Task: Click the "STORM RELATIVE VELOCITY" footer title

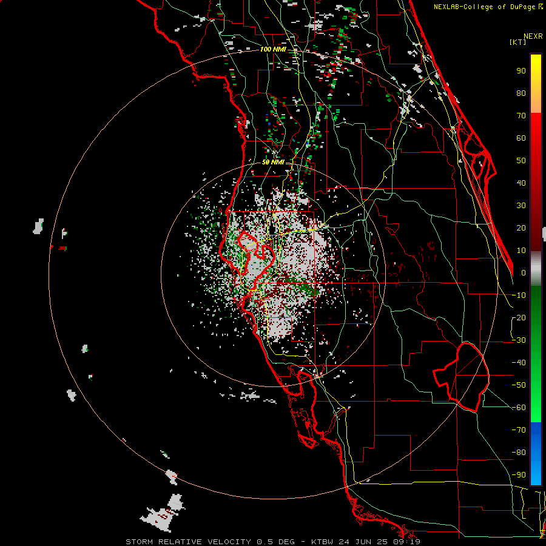Action: pos(188,542)
